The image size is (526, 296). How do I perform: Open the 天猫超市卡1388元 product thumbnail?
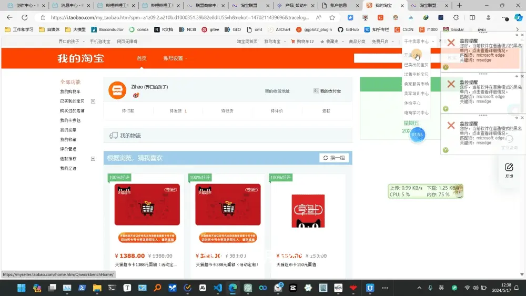pos(147,205)
